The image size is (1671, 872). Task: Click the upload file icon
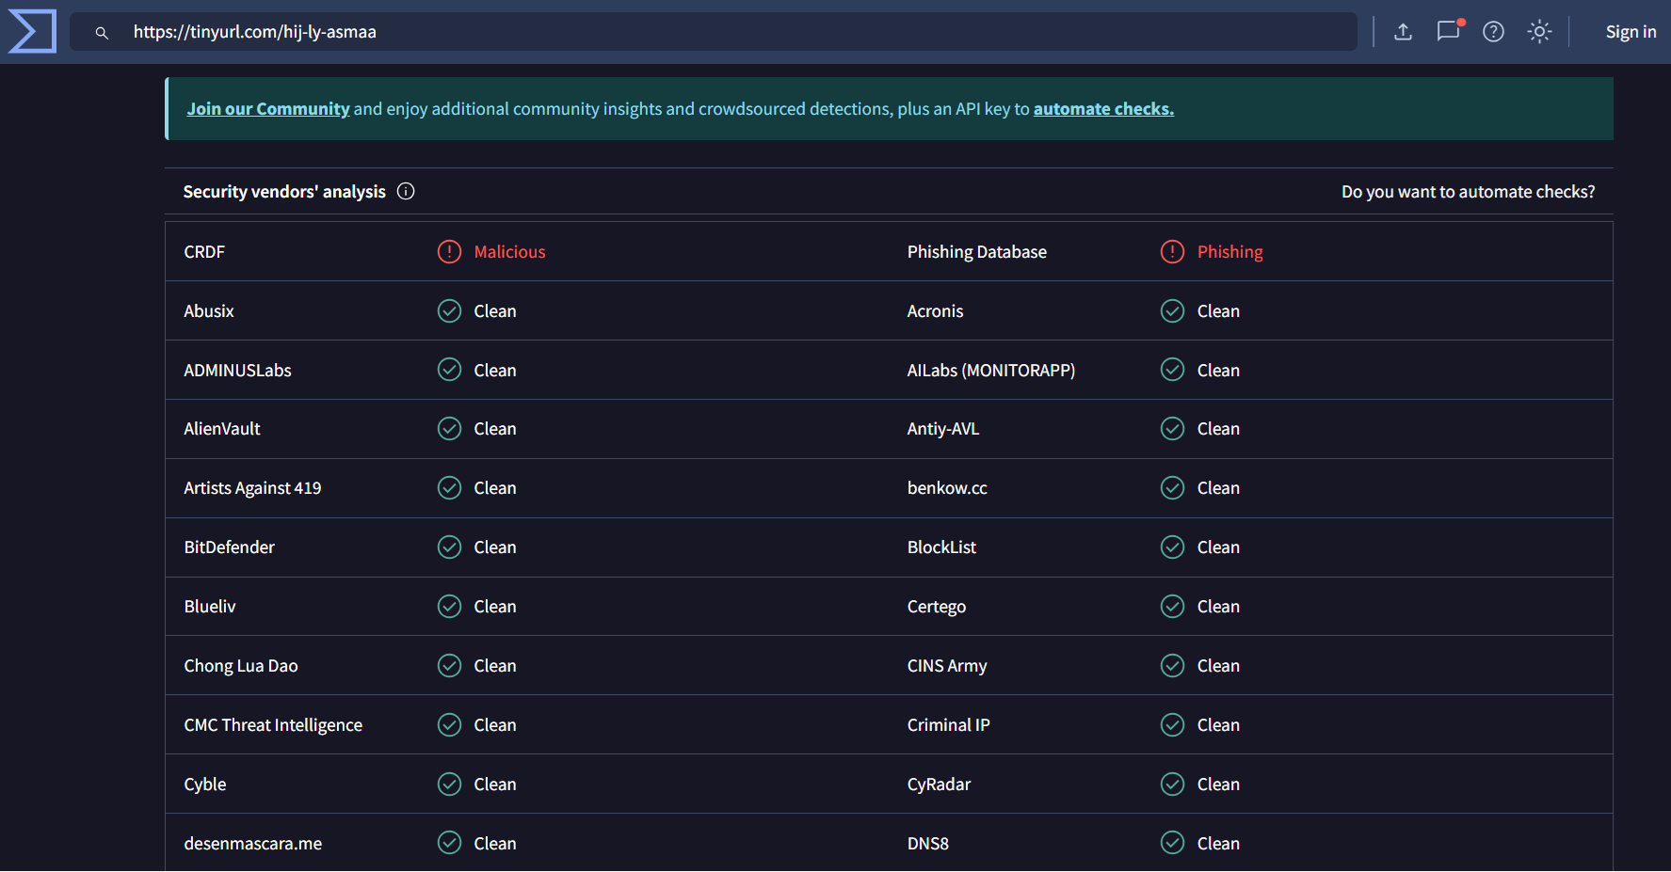click(x=1403, y=32)
